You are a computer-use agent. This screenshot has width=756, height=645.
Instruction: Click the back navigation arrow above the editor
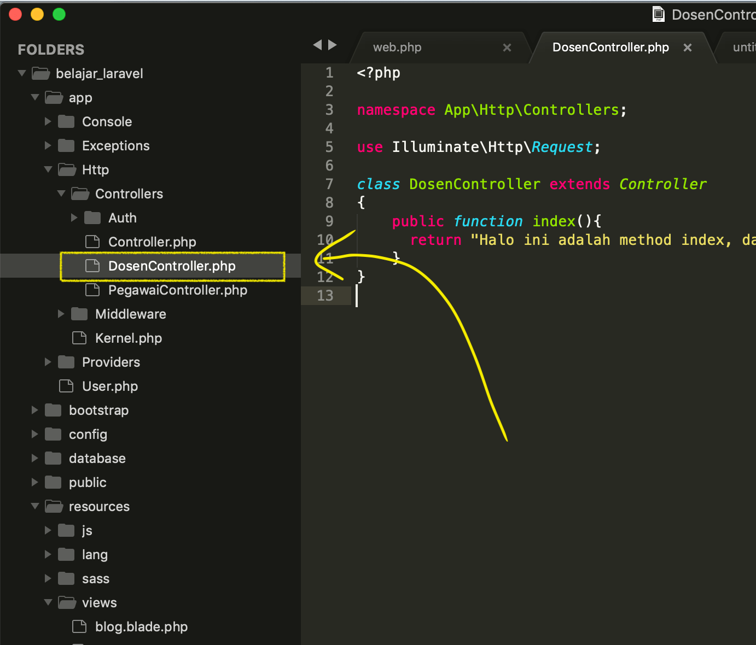tap(319, 45)
